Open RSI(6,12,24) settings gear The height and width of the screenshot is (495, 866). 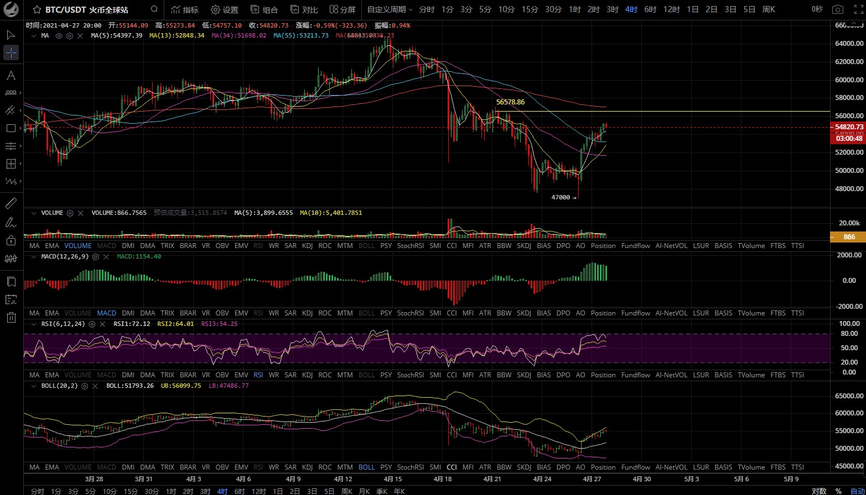point(92,324)
